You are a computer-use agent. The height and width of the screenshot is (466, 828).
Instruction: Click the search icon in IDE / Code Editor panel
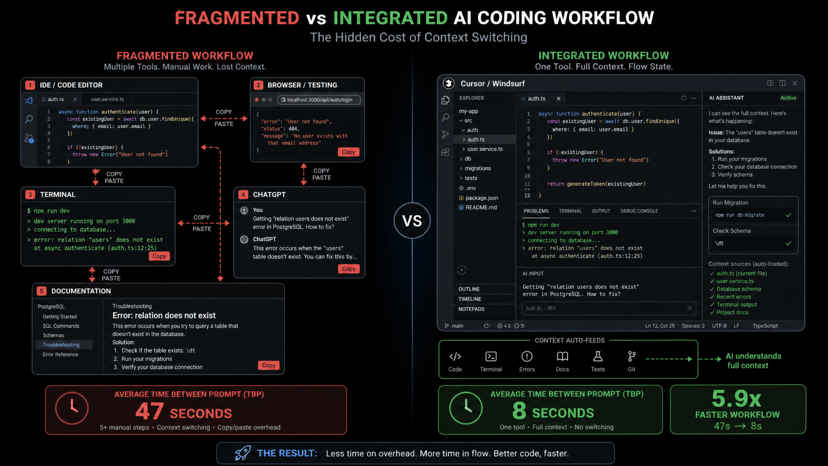29,119
